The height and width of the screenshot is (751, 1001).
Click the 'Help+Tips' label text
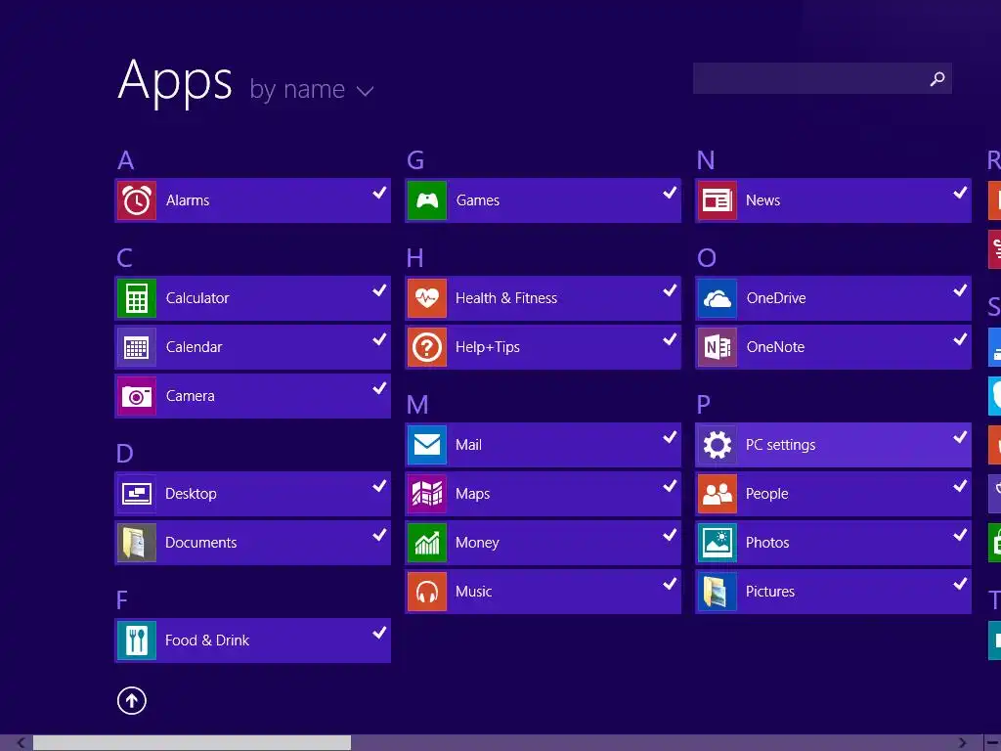487,347
